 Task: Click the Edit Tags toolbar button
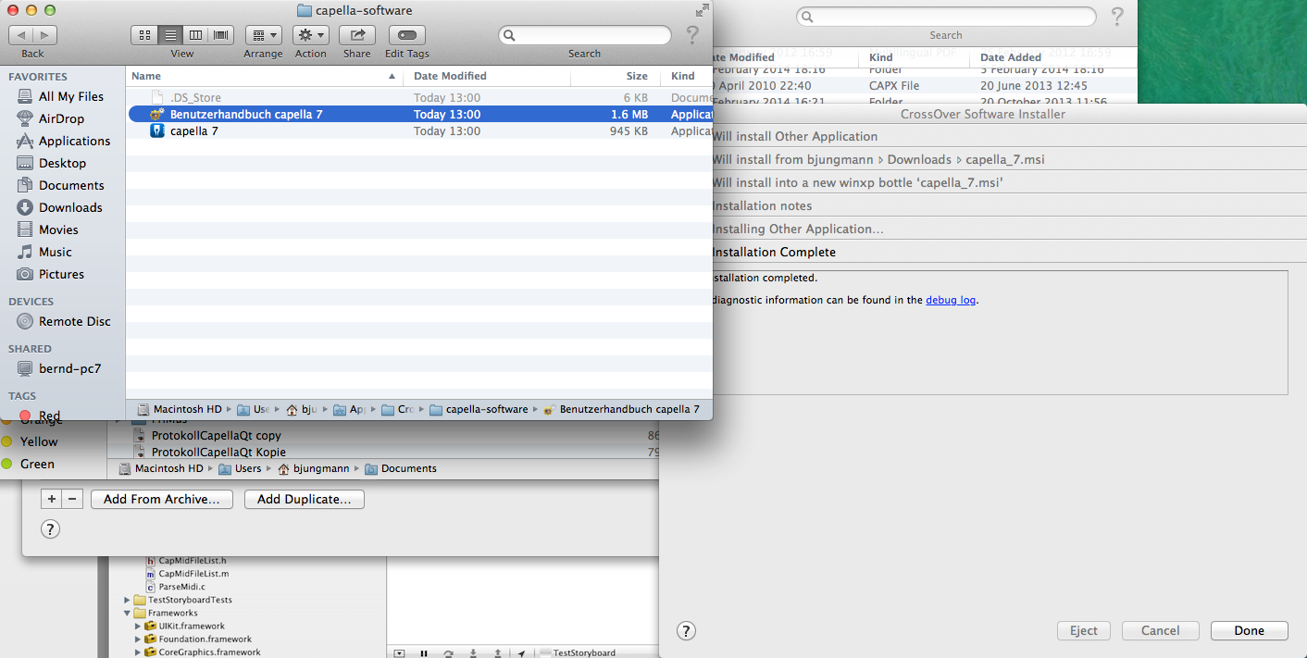pos(407,35)
